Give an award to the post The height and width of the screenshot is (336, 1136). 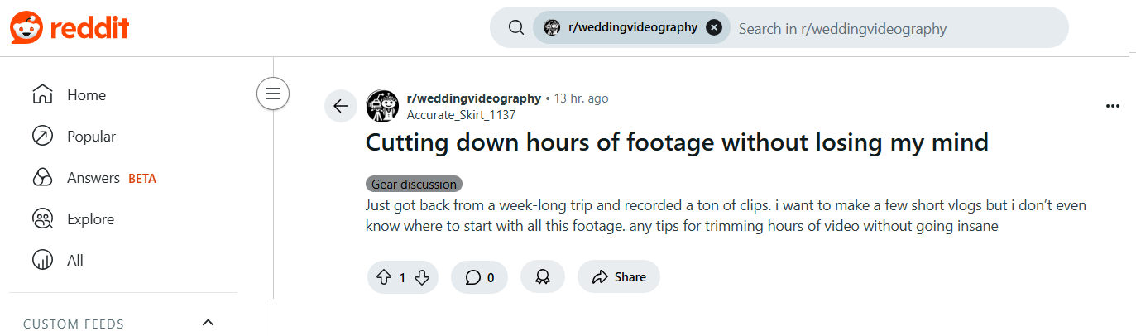(x=543, y=277)
